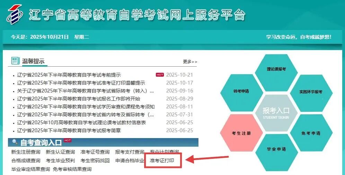Open news 报名工作即将开始

coord(79,99)
